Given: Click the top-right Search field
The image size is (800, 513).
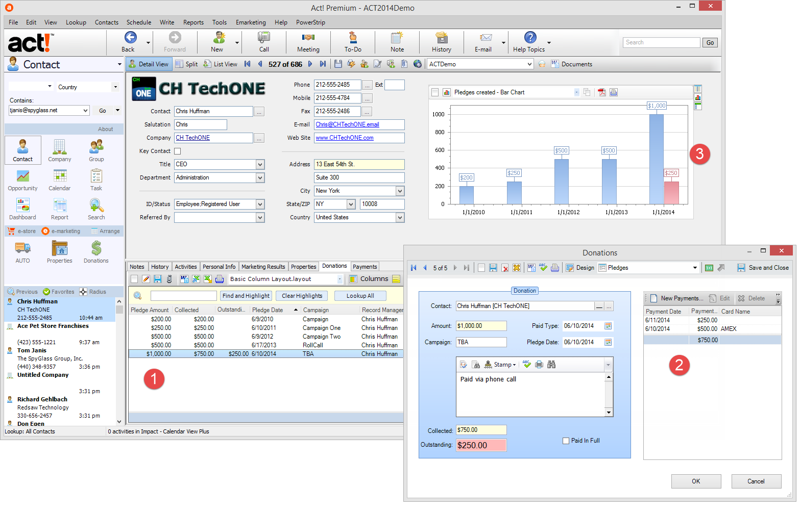Looking at the screenshot, I should (661, 42).
